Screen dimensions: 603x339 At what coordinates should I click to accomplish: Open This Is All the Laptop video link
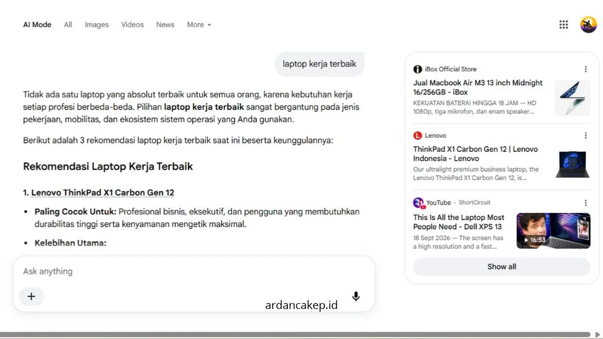458,222
